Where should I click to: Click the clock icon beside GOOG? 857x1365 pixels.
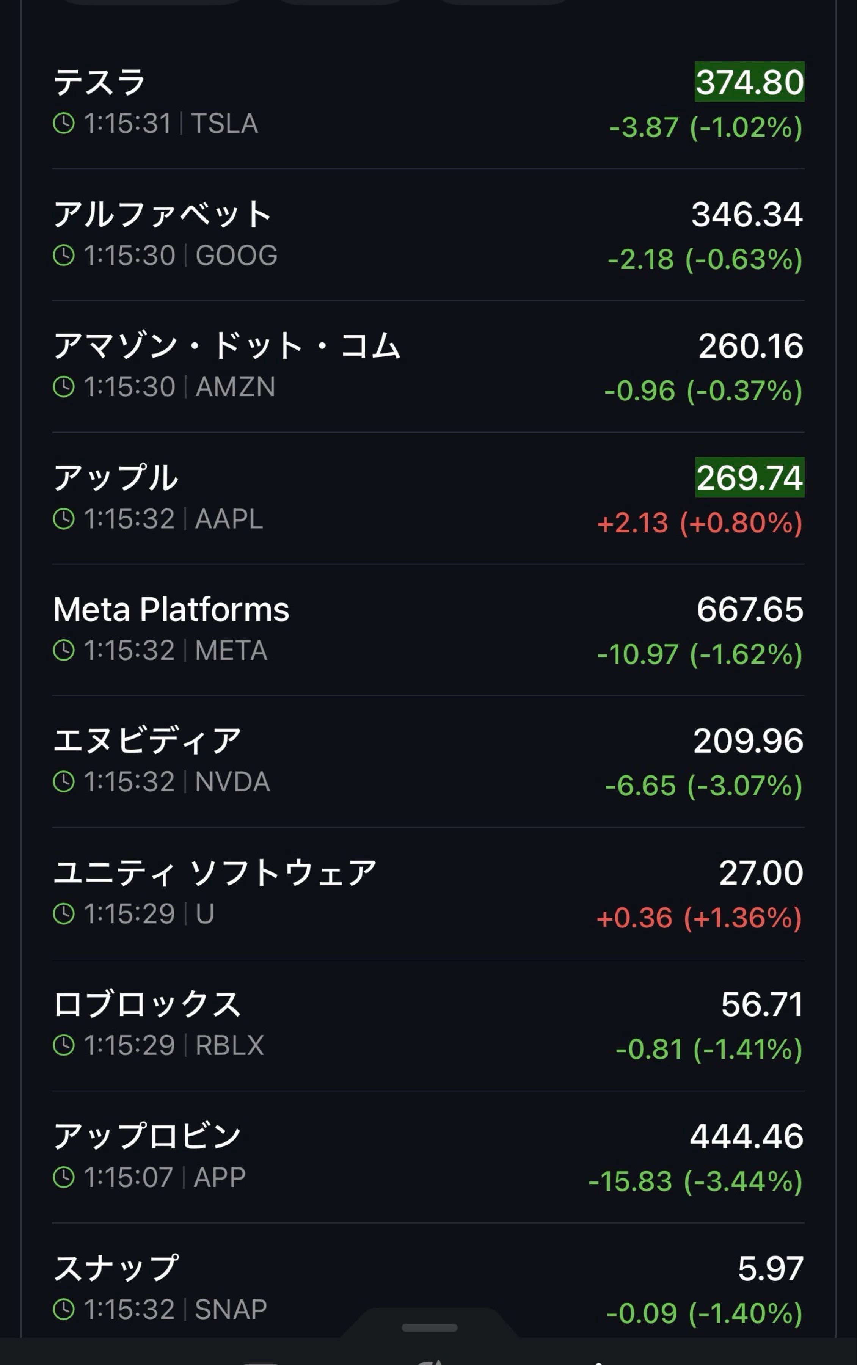63,255
